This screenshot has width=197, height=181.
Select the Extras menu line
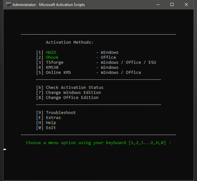point(53,118)
